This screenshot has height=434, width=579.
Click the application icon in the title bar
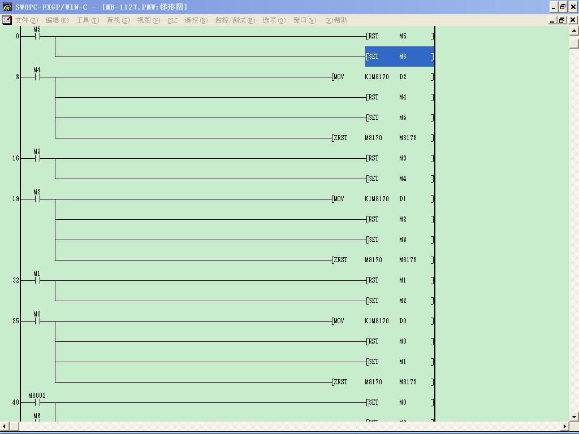(7, 7)
